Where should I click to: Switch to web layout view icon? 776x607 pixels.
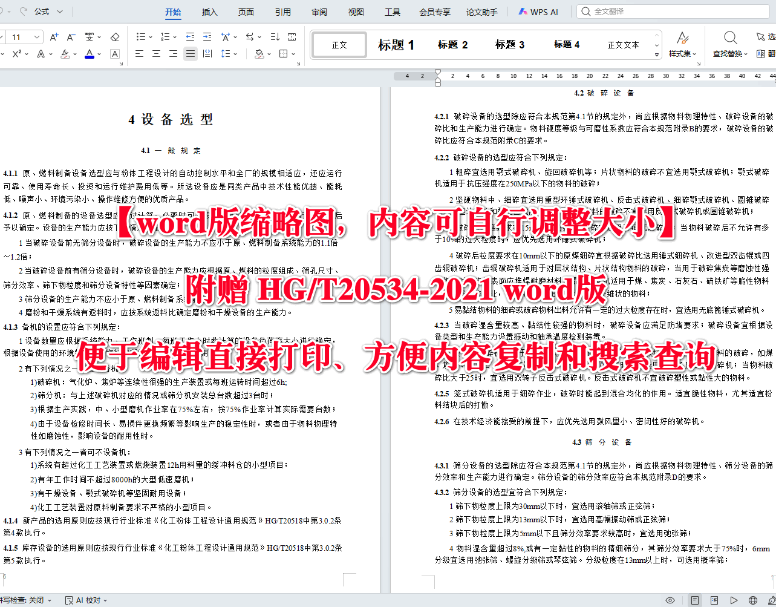click(x=753, y=600)
